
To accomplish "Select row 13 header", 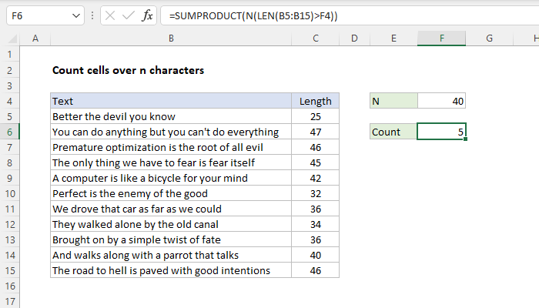I will pos(9,239).
